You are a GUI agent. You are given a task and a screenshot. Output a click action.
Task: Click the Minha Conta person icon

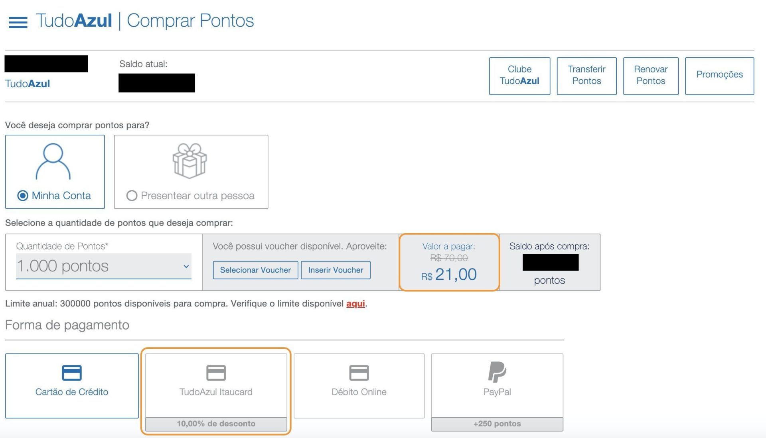(x=53, y=161)
